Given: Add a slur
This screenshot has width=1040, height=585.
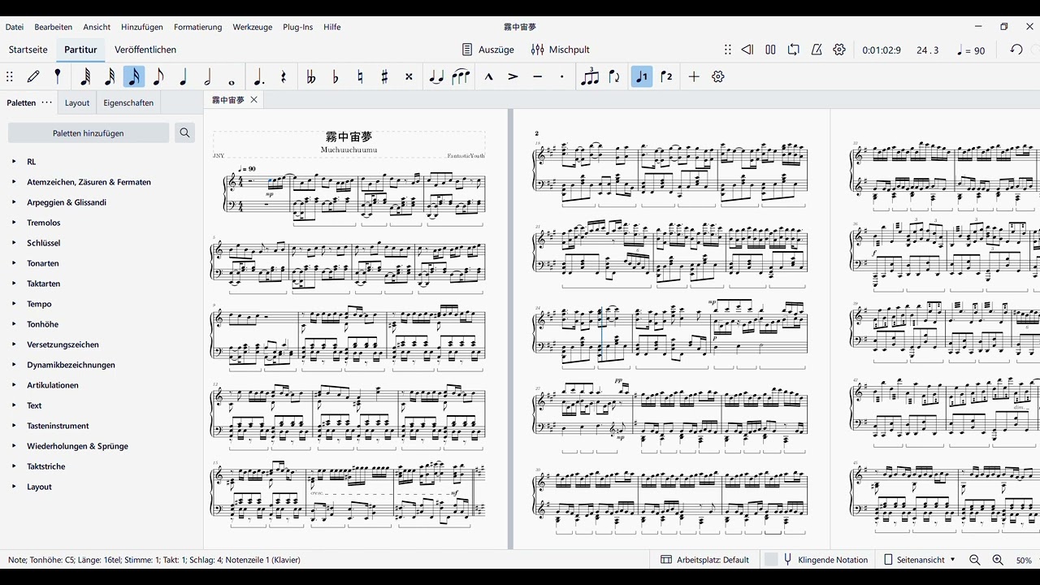Looking at the screenshot, I should point(461,76).
